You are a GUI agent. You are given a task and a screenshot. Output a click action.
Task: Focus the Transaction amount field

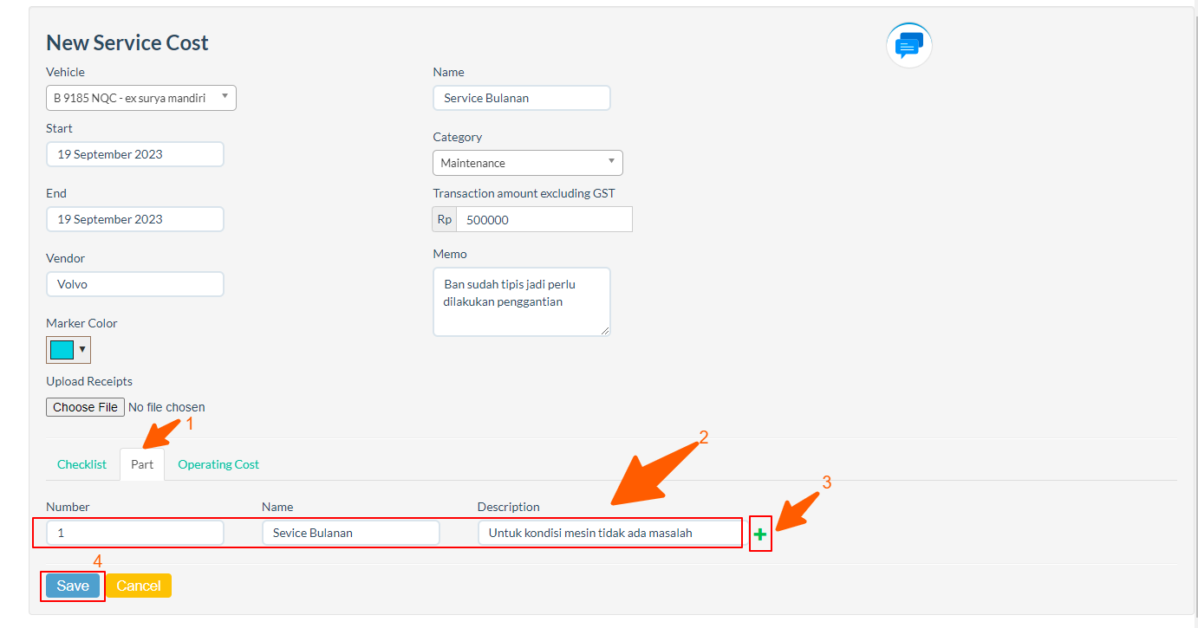pos(544,220)
